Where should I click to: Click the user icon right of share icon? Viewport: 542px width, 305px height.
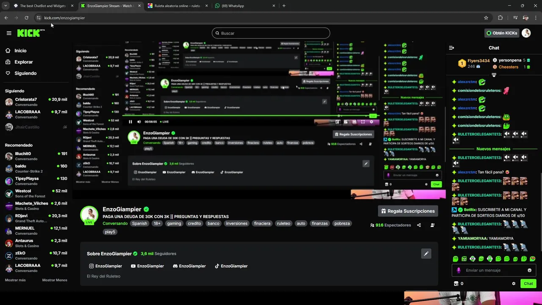[432, 225]
